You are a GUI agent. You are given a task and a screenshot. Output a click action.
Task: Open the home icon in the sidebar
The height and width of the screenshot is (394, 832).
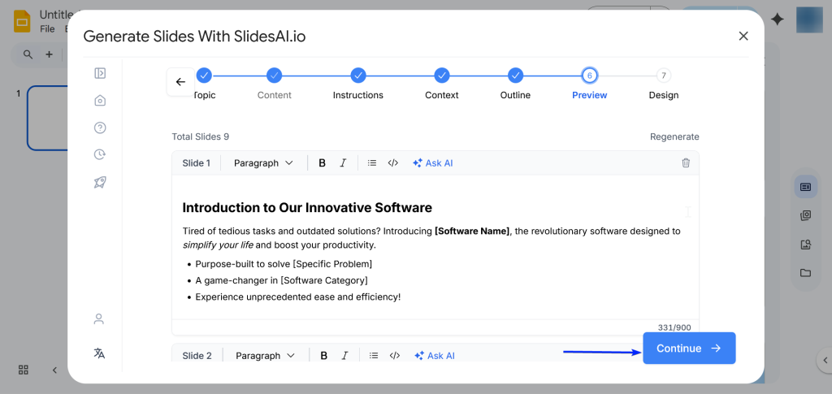[x=100, y=100]
